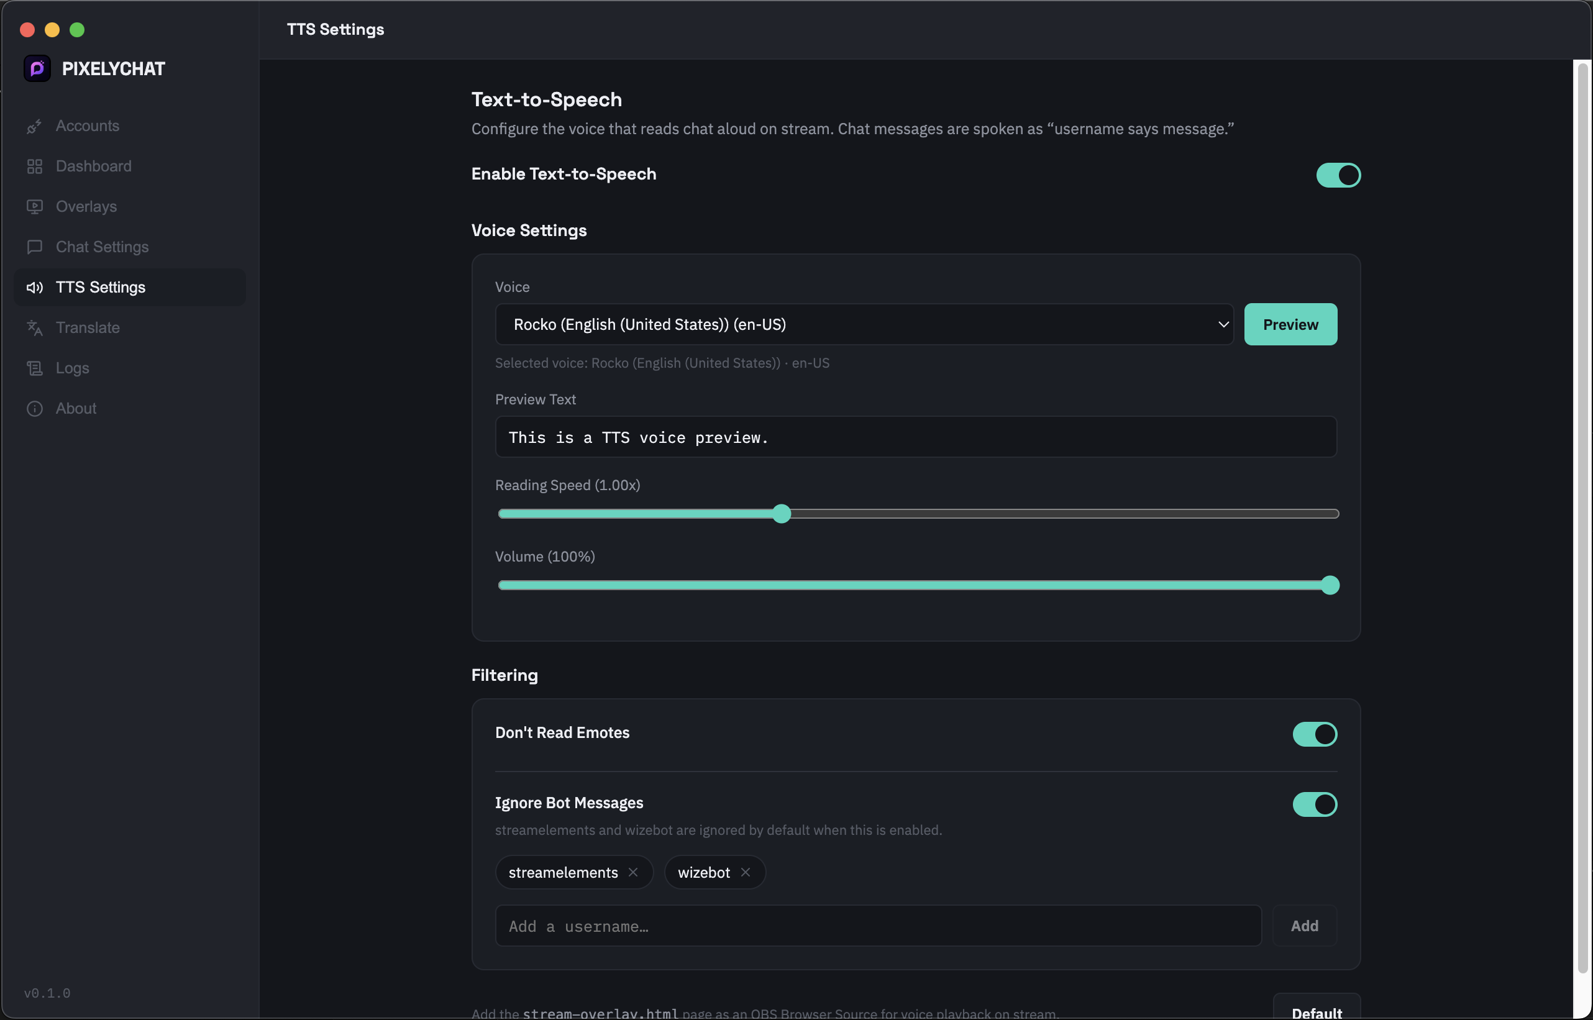The width and height of the screenshot is (1593, 1020).
Task: Close the window with the red button
Action: (27, 29)
